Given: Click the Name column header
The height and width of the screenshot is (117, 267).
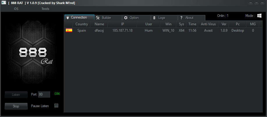Looking at the screenshot, I should (99, 24).
